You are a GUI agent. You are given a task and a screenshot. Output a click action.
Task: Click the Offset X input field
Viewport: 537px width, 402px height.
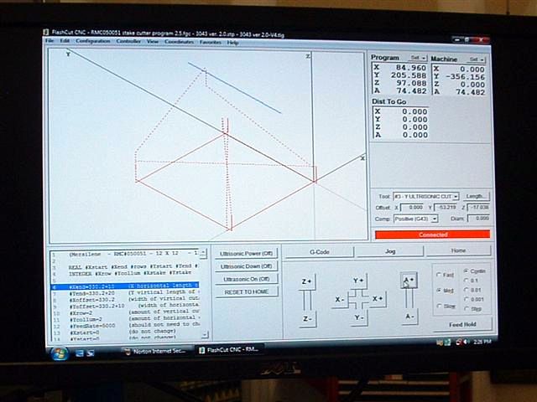412,208
